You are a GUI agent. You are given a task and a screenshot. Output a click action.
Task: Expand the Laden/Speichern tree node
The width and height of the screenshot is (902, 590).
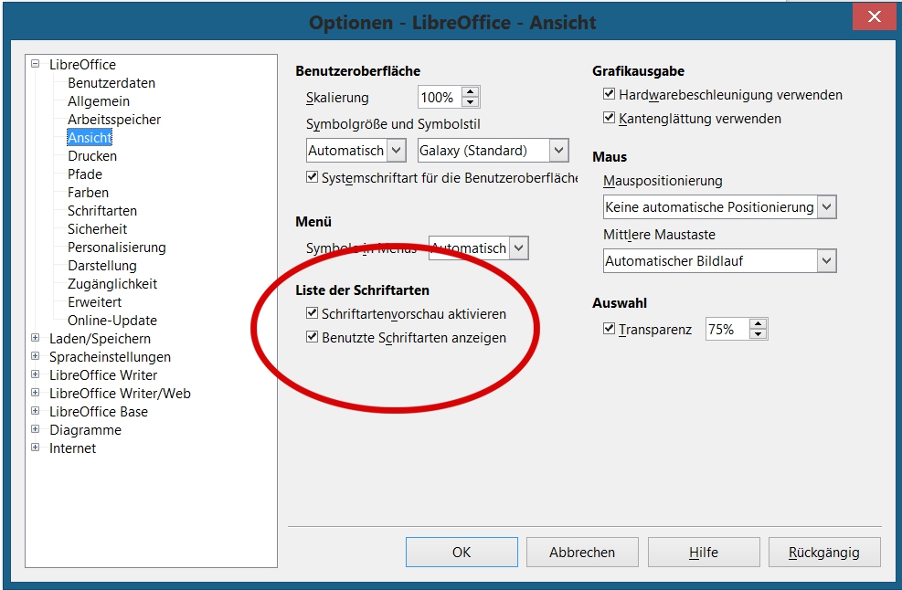pos(36,338)
